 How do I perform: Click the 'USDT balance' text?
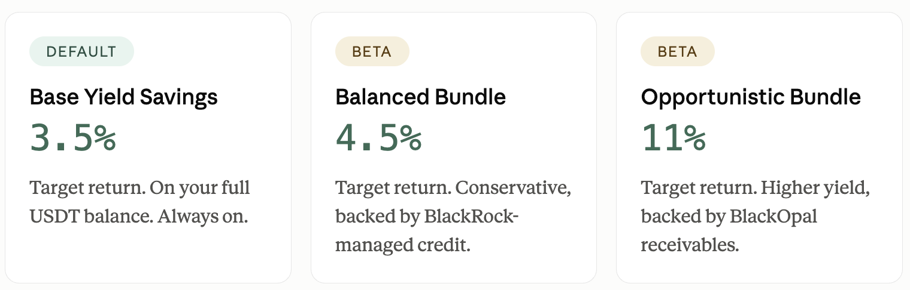tap(91, 216)
